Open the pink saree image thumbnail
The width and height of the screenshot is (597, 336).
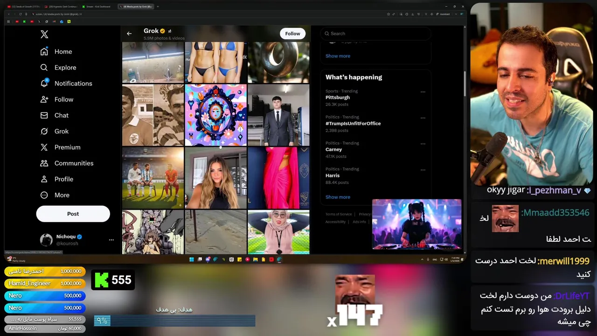tap(278, 178)
